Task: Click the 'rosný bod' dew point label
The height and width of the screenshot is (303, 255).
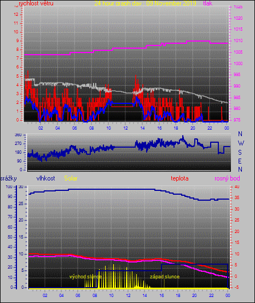Action: point(227,178)
